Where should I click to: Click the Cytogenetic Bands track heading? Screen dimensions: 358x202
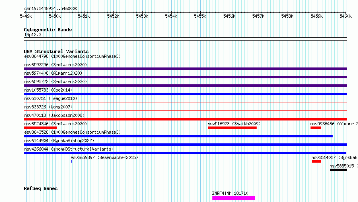click(48, 30)
